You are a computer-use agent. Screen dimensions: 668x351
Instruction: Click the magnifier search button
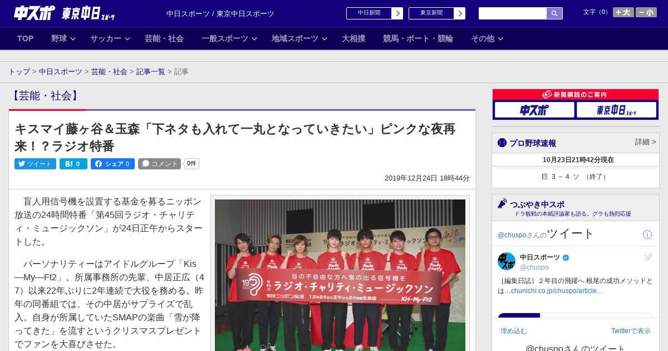coord(554,13)
